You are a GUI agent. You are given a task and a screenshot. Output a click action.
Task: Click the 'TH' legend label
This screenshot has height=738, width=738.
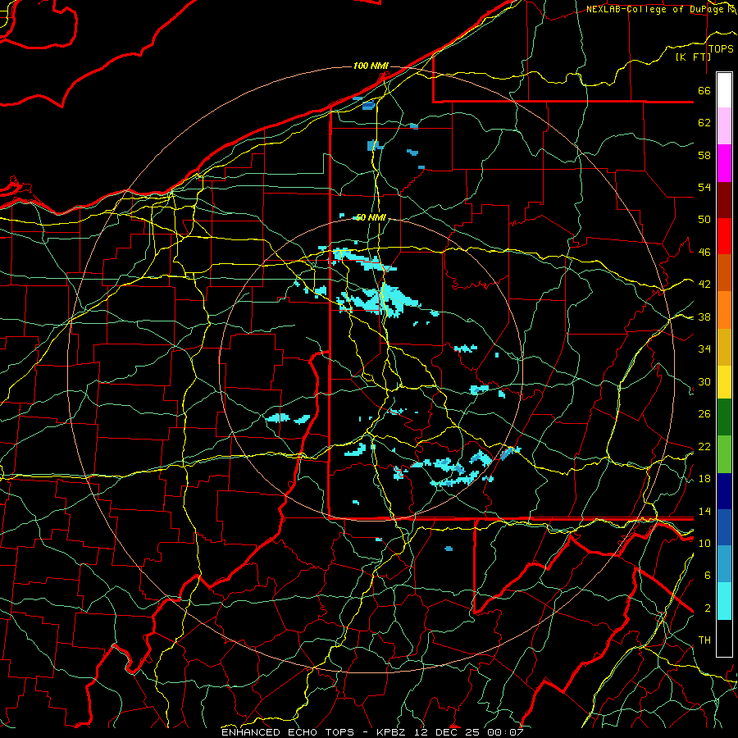[x=704, y=640]
